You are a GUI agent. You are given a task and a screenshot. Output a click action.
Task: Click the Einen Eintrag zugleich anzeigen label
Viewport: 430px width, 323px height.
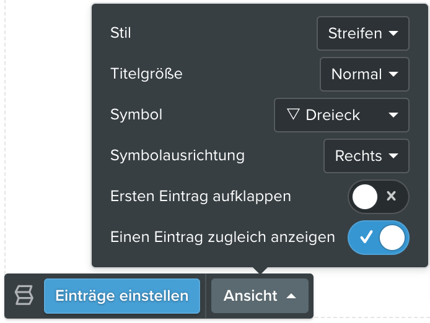click(222, 237)
